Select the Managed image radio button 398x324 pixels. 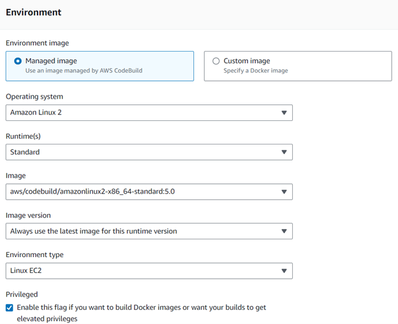point(18,61)
